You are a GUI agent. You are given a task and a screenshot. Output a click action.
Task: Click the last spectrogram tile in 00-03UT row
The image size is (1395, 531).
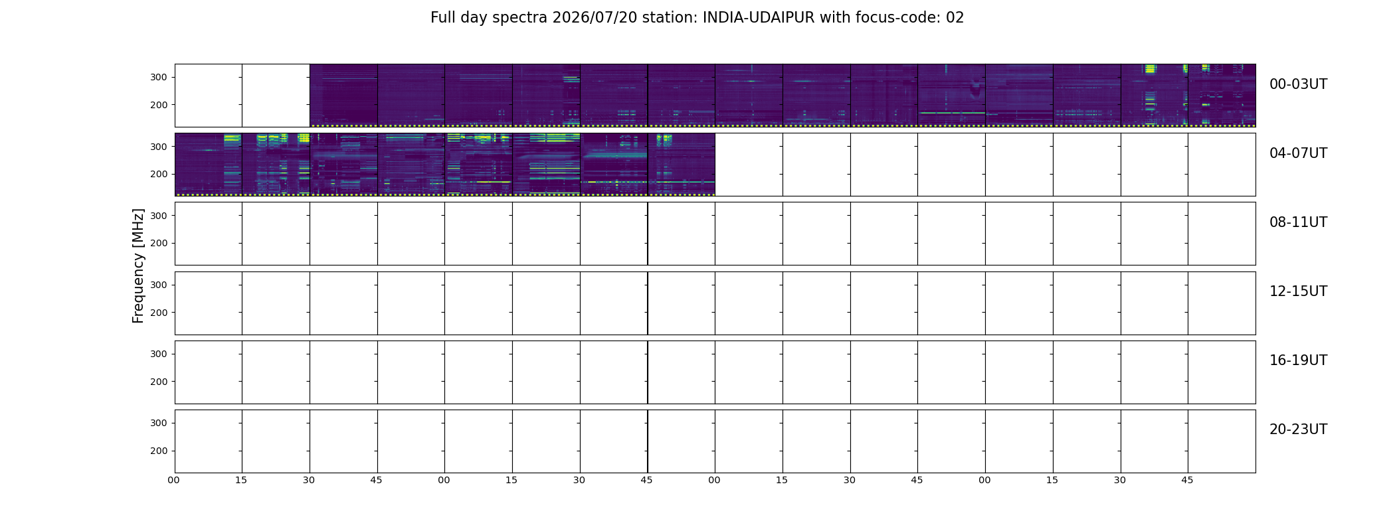point(1222,96)
